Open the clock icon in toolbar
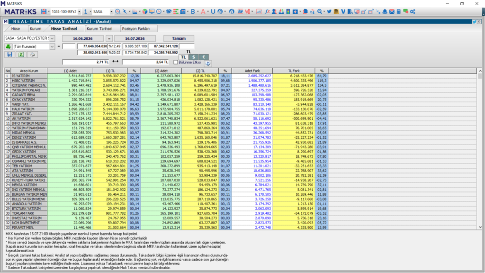Image resolution: width=485 pixels, height=273 pixels. pyautogui.click(x=159, y=11)
